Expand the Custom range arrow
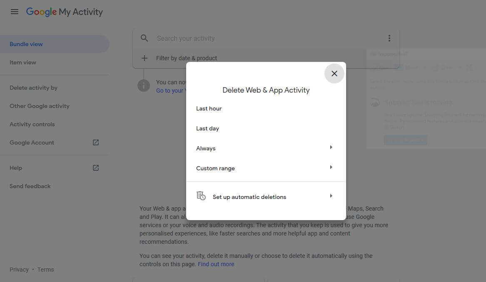 (331, 167)
